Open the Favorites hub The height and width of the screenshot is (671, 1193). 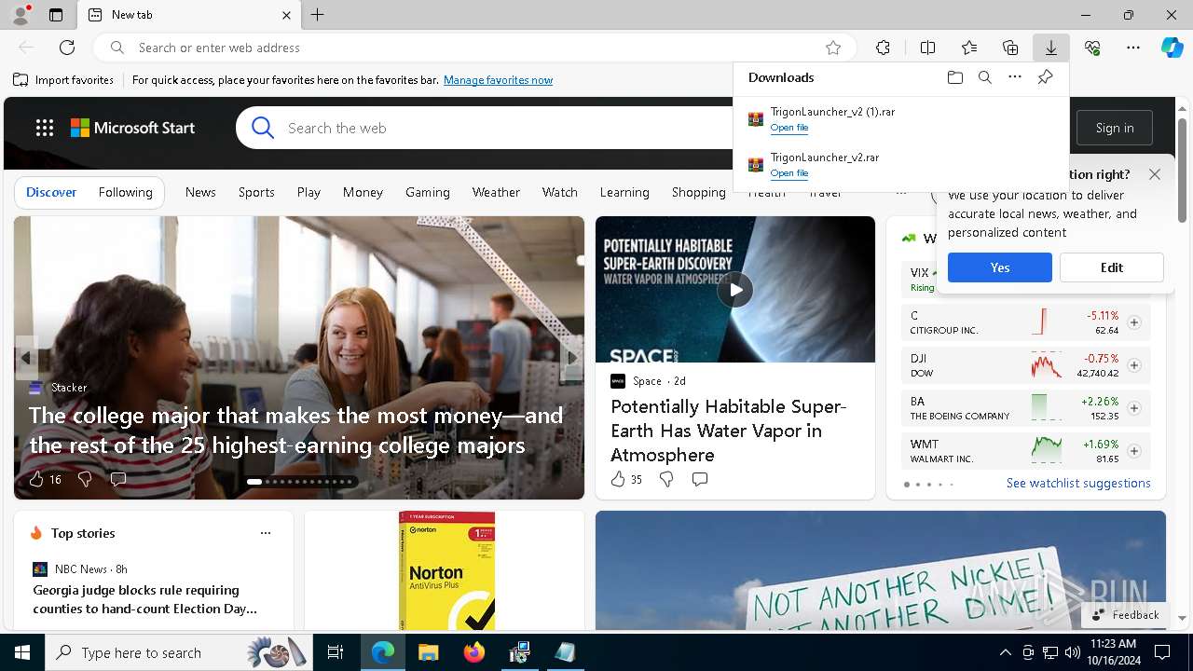click(x=969, y=48)
